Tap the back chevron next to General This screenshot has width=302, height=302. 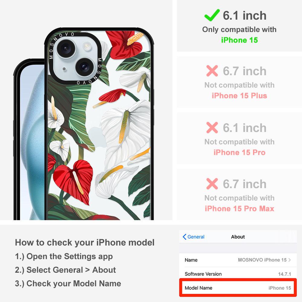(184, 237)
